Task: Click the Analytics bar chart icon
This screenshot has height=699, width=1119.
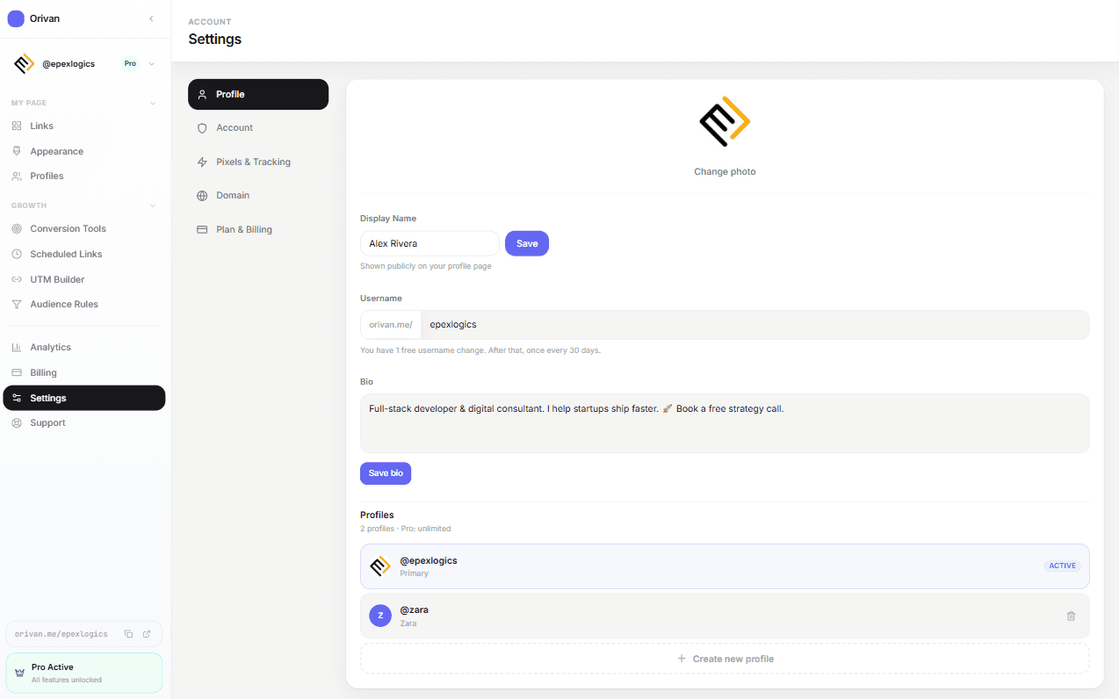Action: [17, 348]
